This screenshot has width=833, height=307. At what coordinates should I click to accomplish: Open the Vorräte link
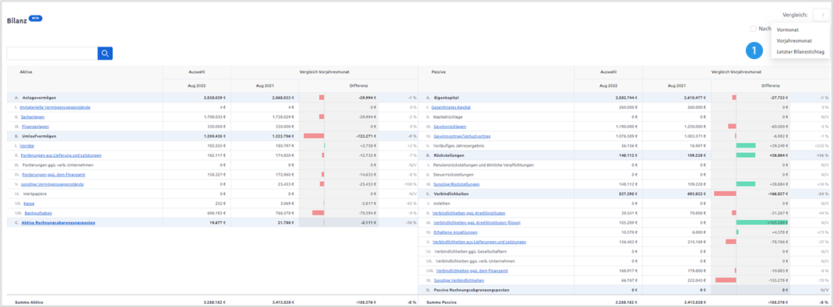click(27, 146)
